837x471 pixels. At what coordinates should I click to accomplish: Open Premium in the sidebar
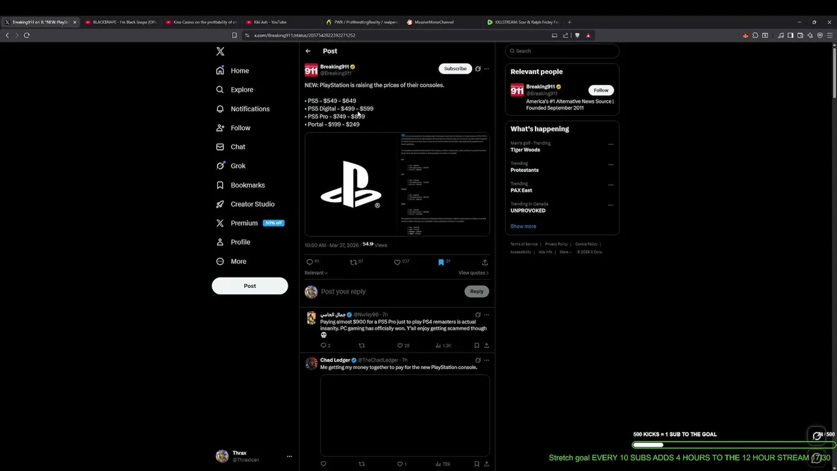[x=249, y=223]
